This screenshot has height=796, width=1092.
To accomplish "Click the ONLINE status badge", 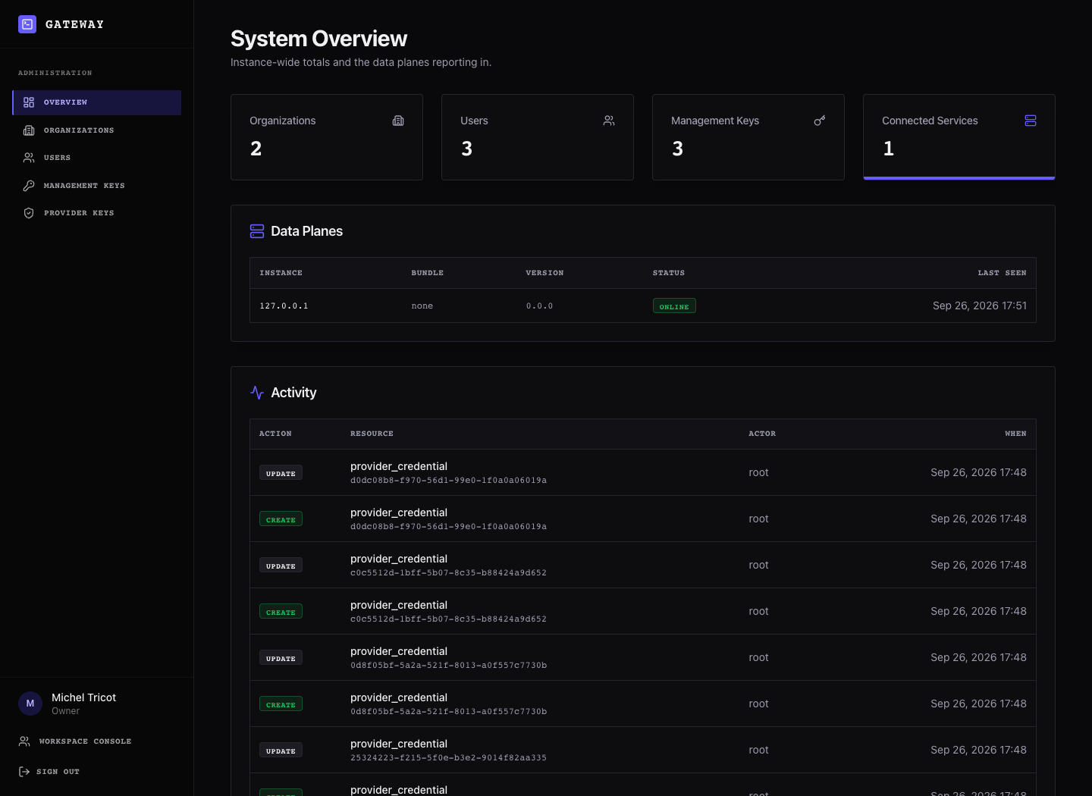I will coord(674,306).
